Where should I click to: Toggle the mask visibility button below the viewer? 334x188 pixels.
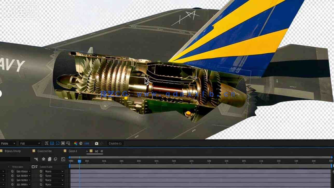(57, 143)
